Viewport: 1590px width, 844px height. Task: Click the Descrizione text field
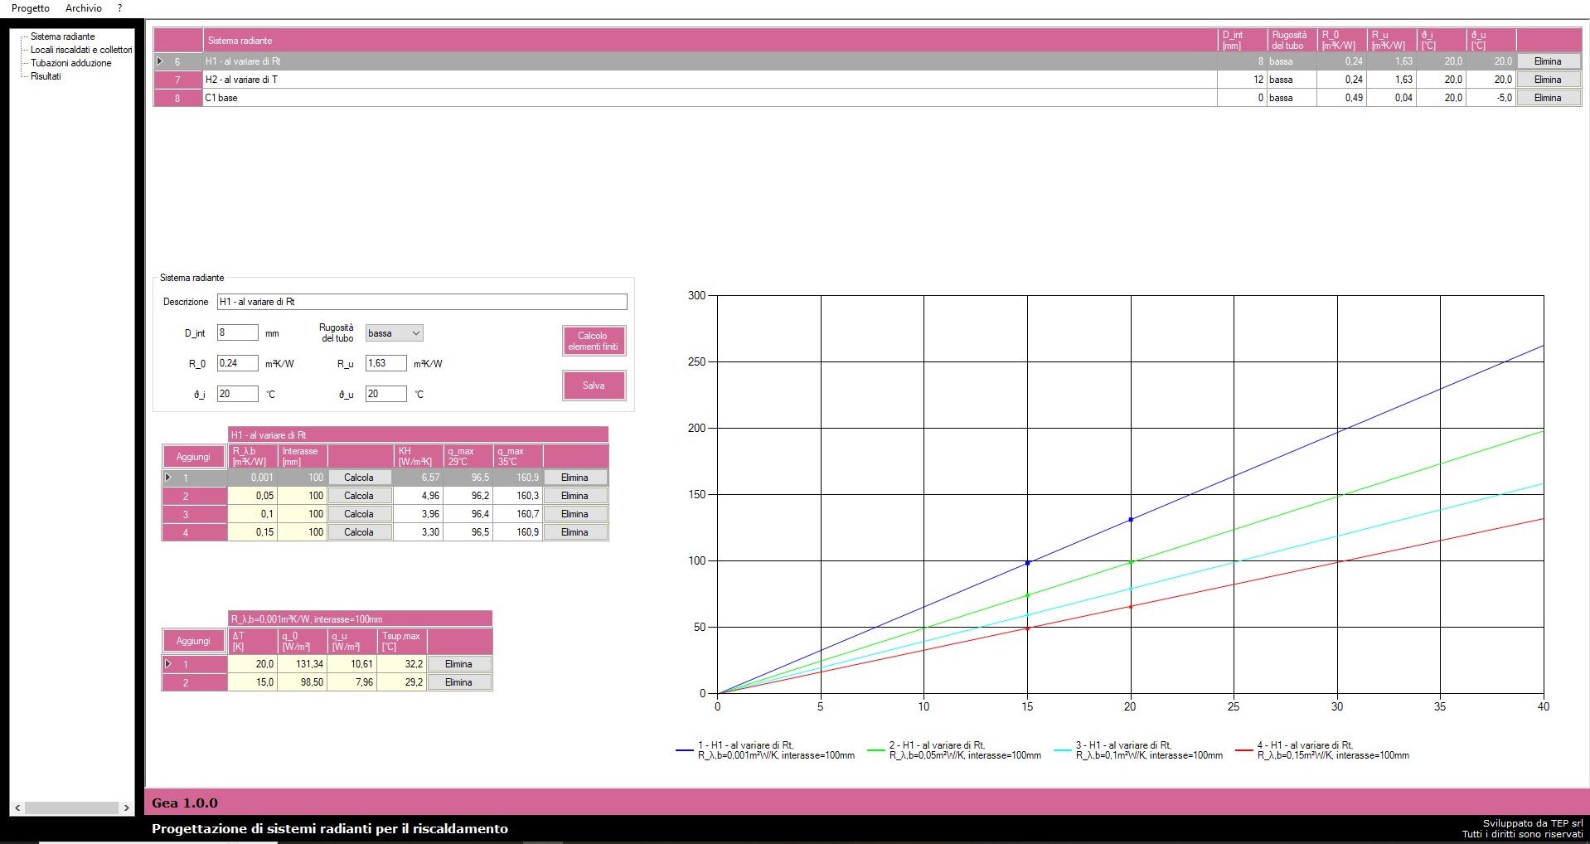(422, 302)
